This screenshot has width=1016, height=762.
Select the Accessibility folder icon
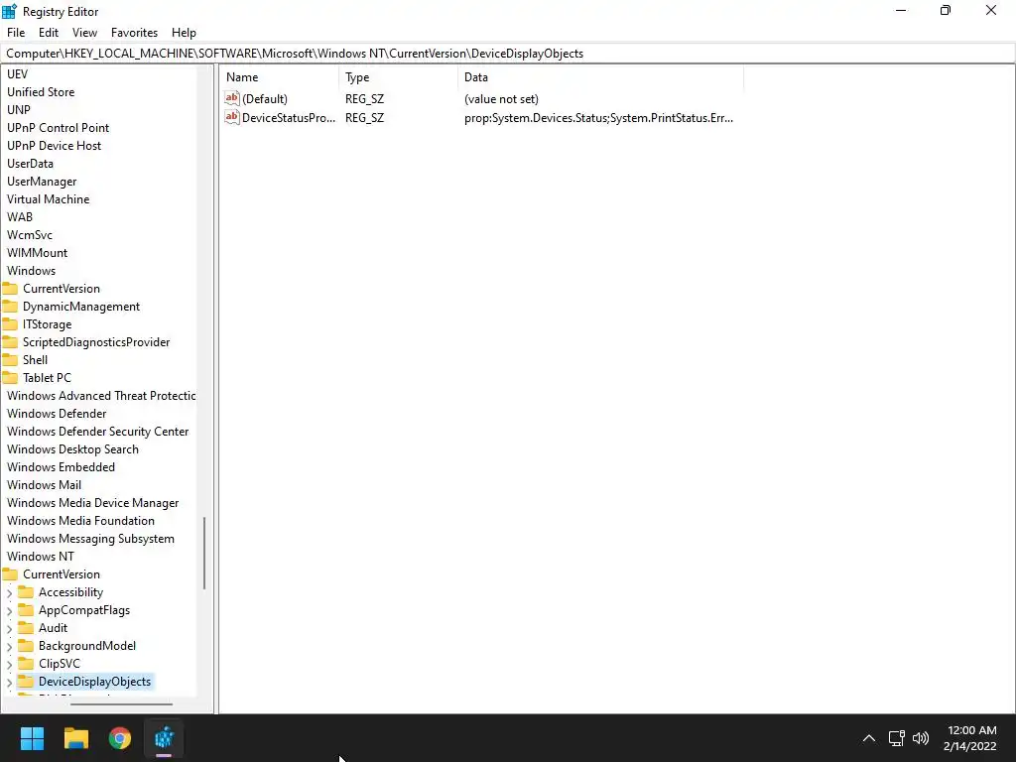[25, 592]
